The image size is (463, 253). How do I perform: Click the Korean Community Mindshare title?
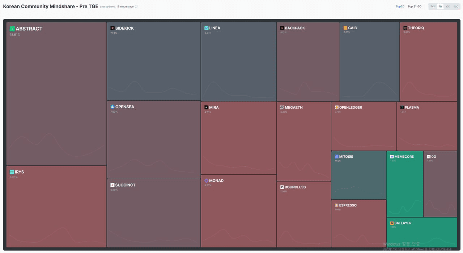click(x=51, y=6)
